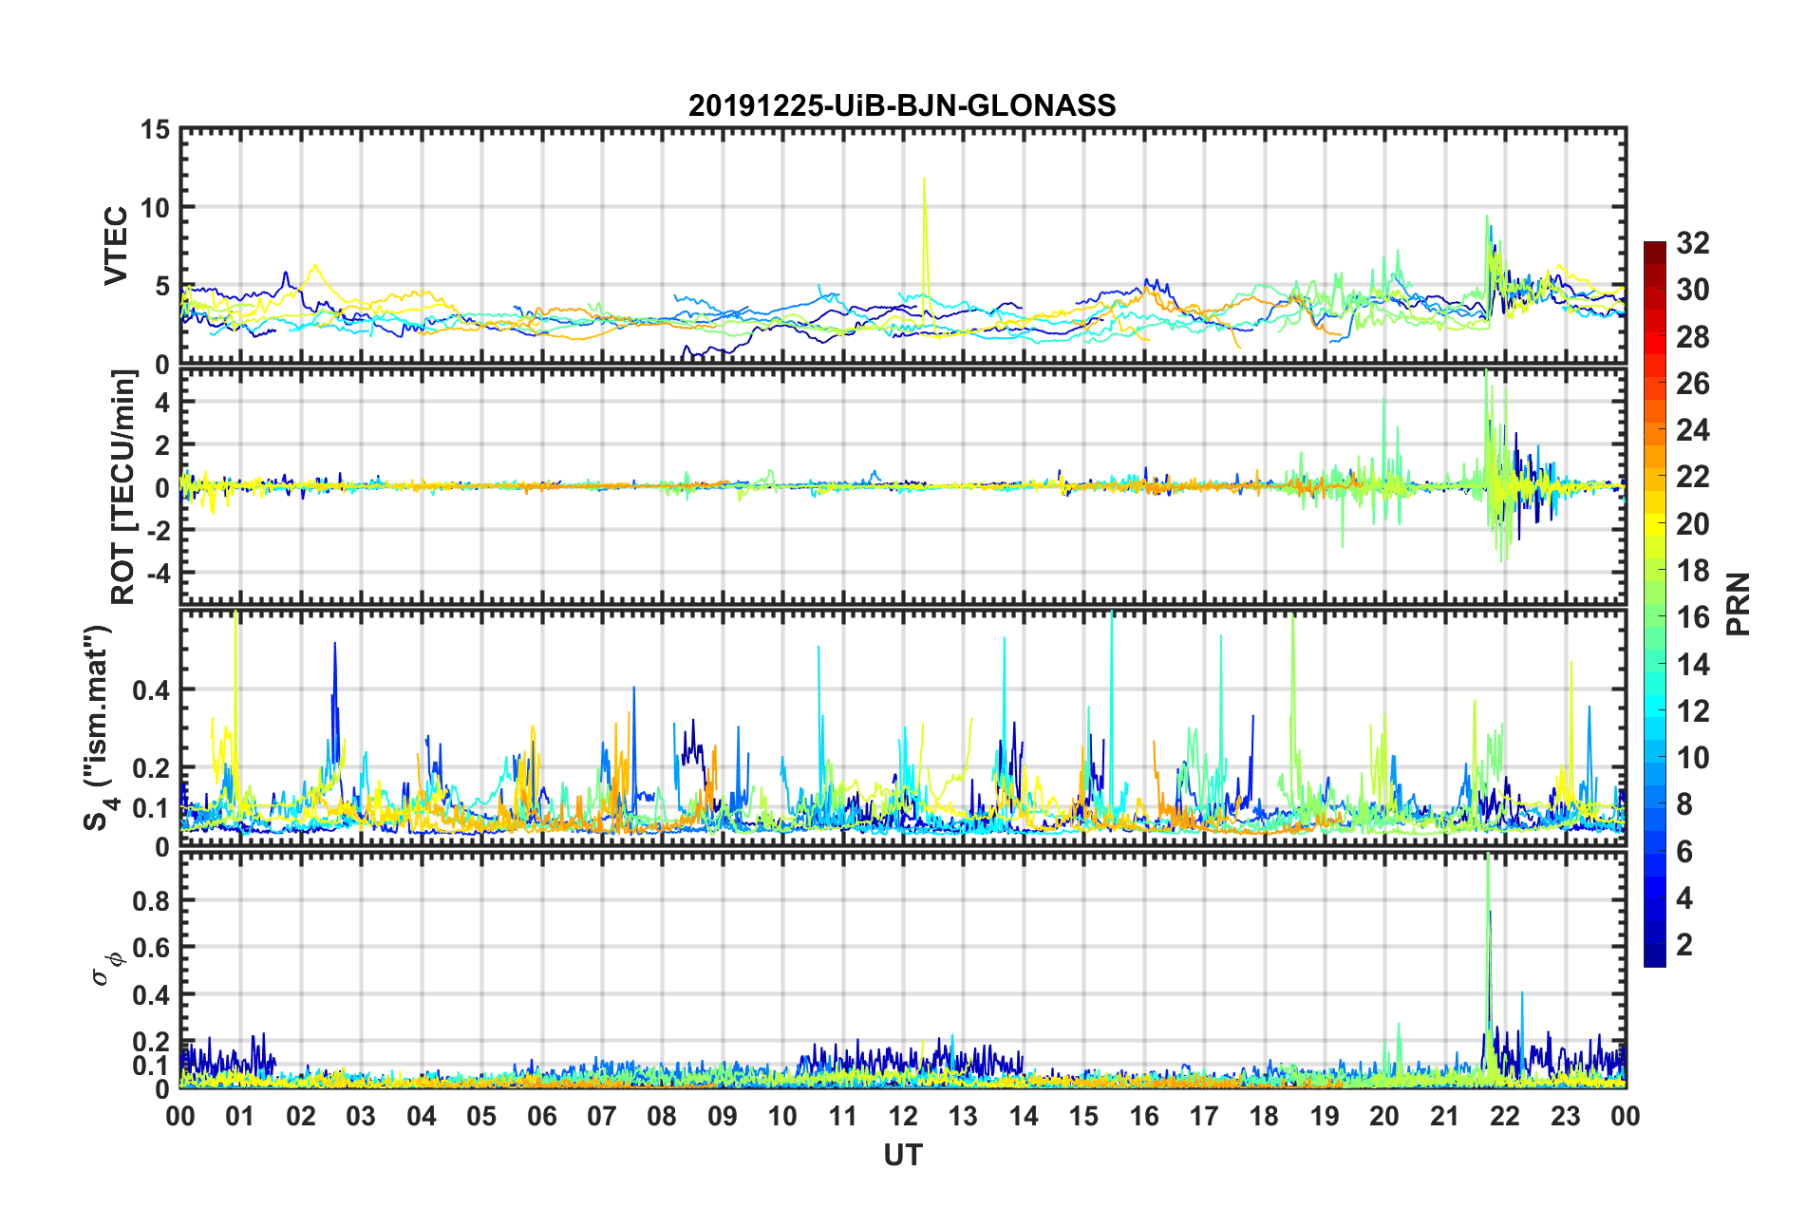Viewport: 1806px width, 1208px height.
Task: Click colorbar tick label 32
Action: tap(1692, 243)
